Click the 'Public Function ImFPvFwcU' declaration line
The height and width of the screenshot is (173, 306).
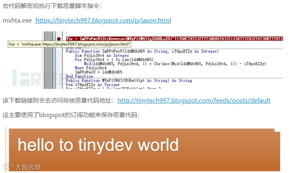tap(142, 51)
